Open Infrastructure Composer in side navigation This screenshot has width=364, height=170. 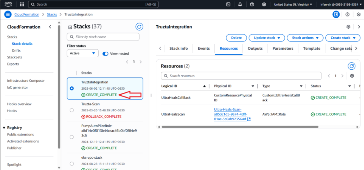click(x=26, y=81)
